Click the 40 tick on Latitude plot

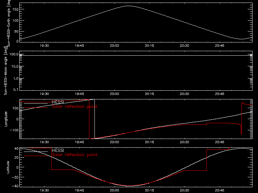[x=16, y=149]
